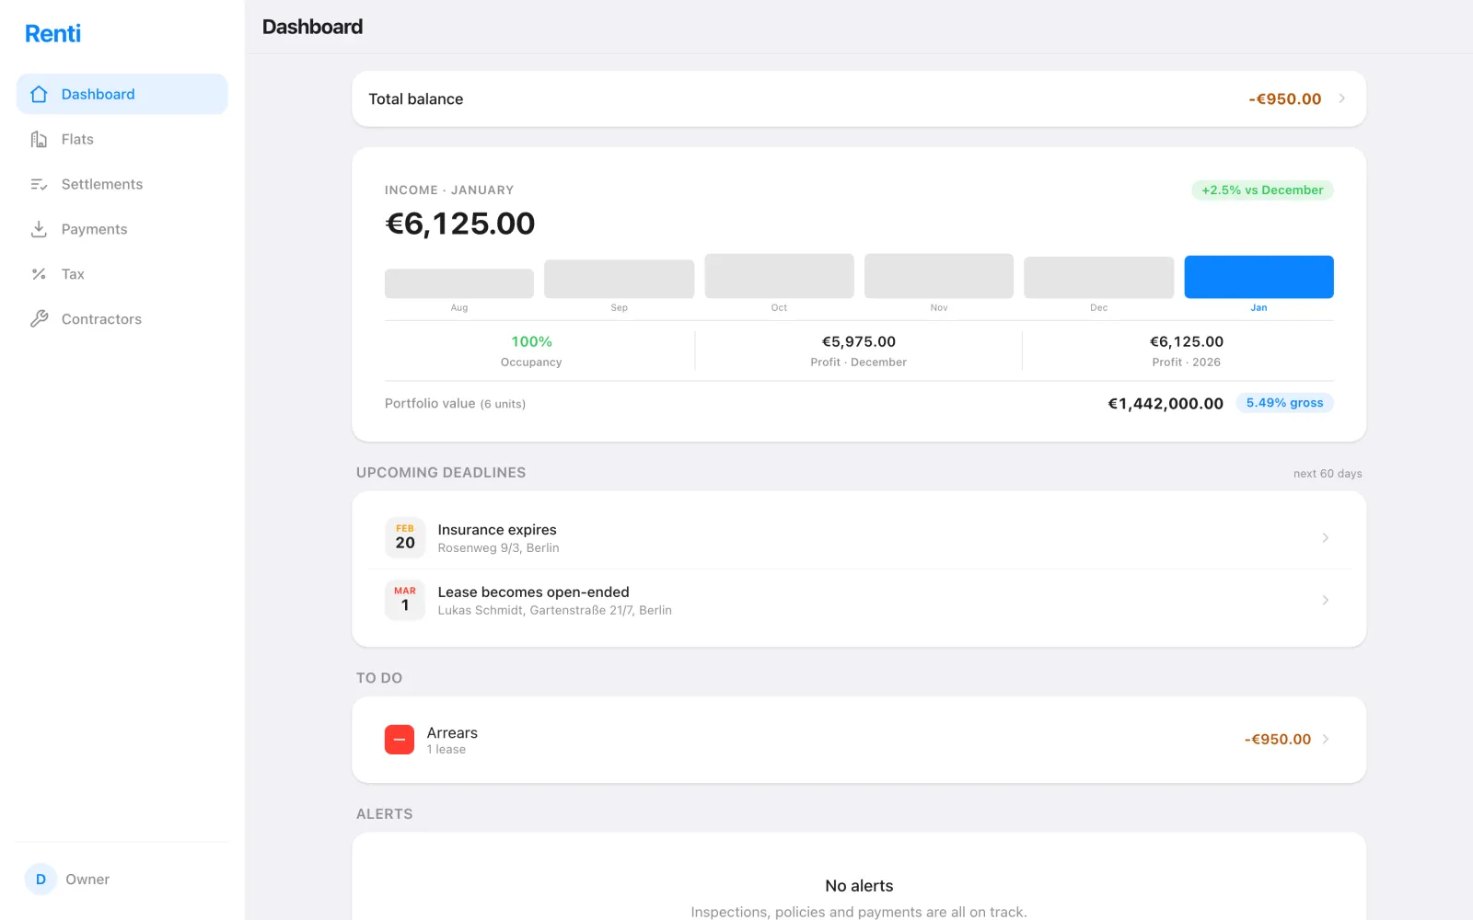Screen dimensions: 1473x920
Task: Open the Arrears to-do item
Action: (x=859, y=740)
